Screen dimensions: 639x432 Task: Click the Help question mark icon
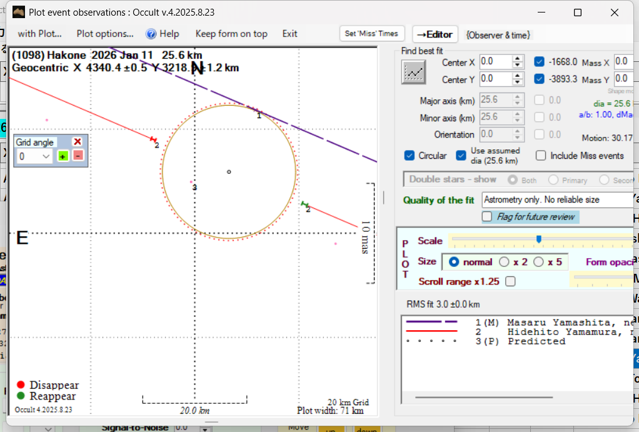pos(151,34)
